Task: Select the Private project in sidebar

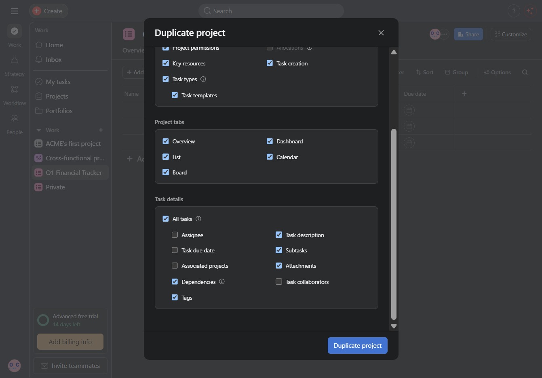Action: pyautogui.click(x=70, y=187)
